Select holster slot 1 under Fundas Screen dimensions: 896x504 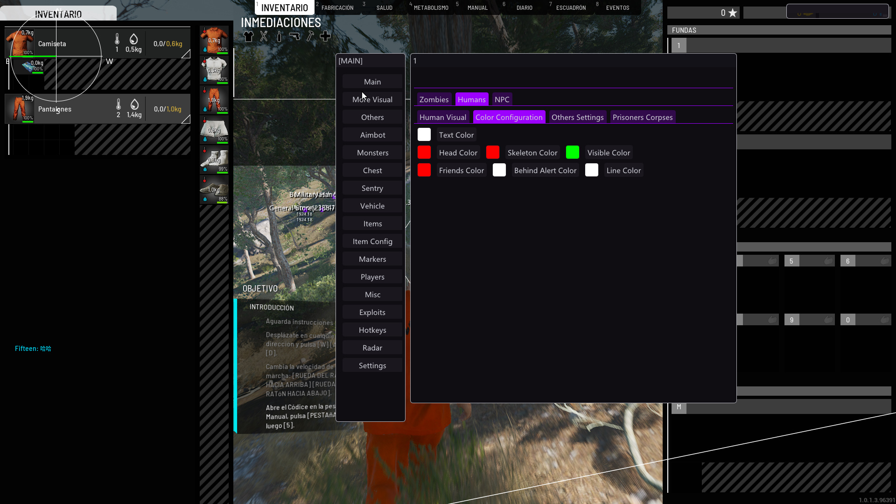(679, 45)
